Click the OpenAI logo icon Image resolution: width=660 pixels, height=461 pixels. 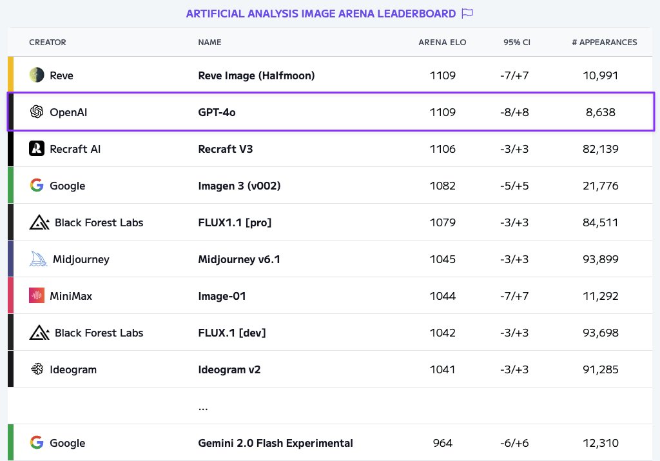37,112
